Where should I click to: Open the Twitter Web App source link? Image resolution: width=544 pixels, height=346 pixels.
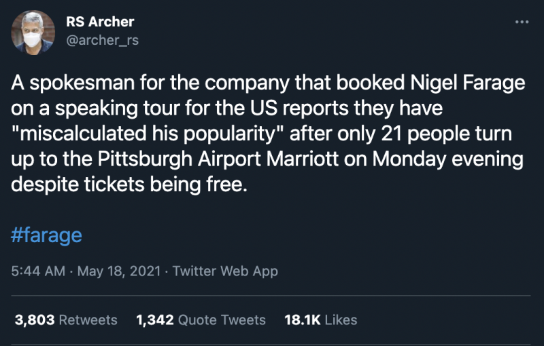(225, 271)
